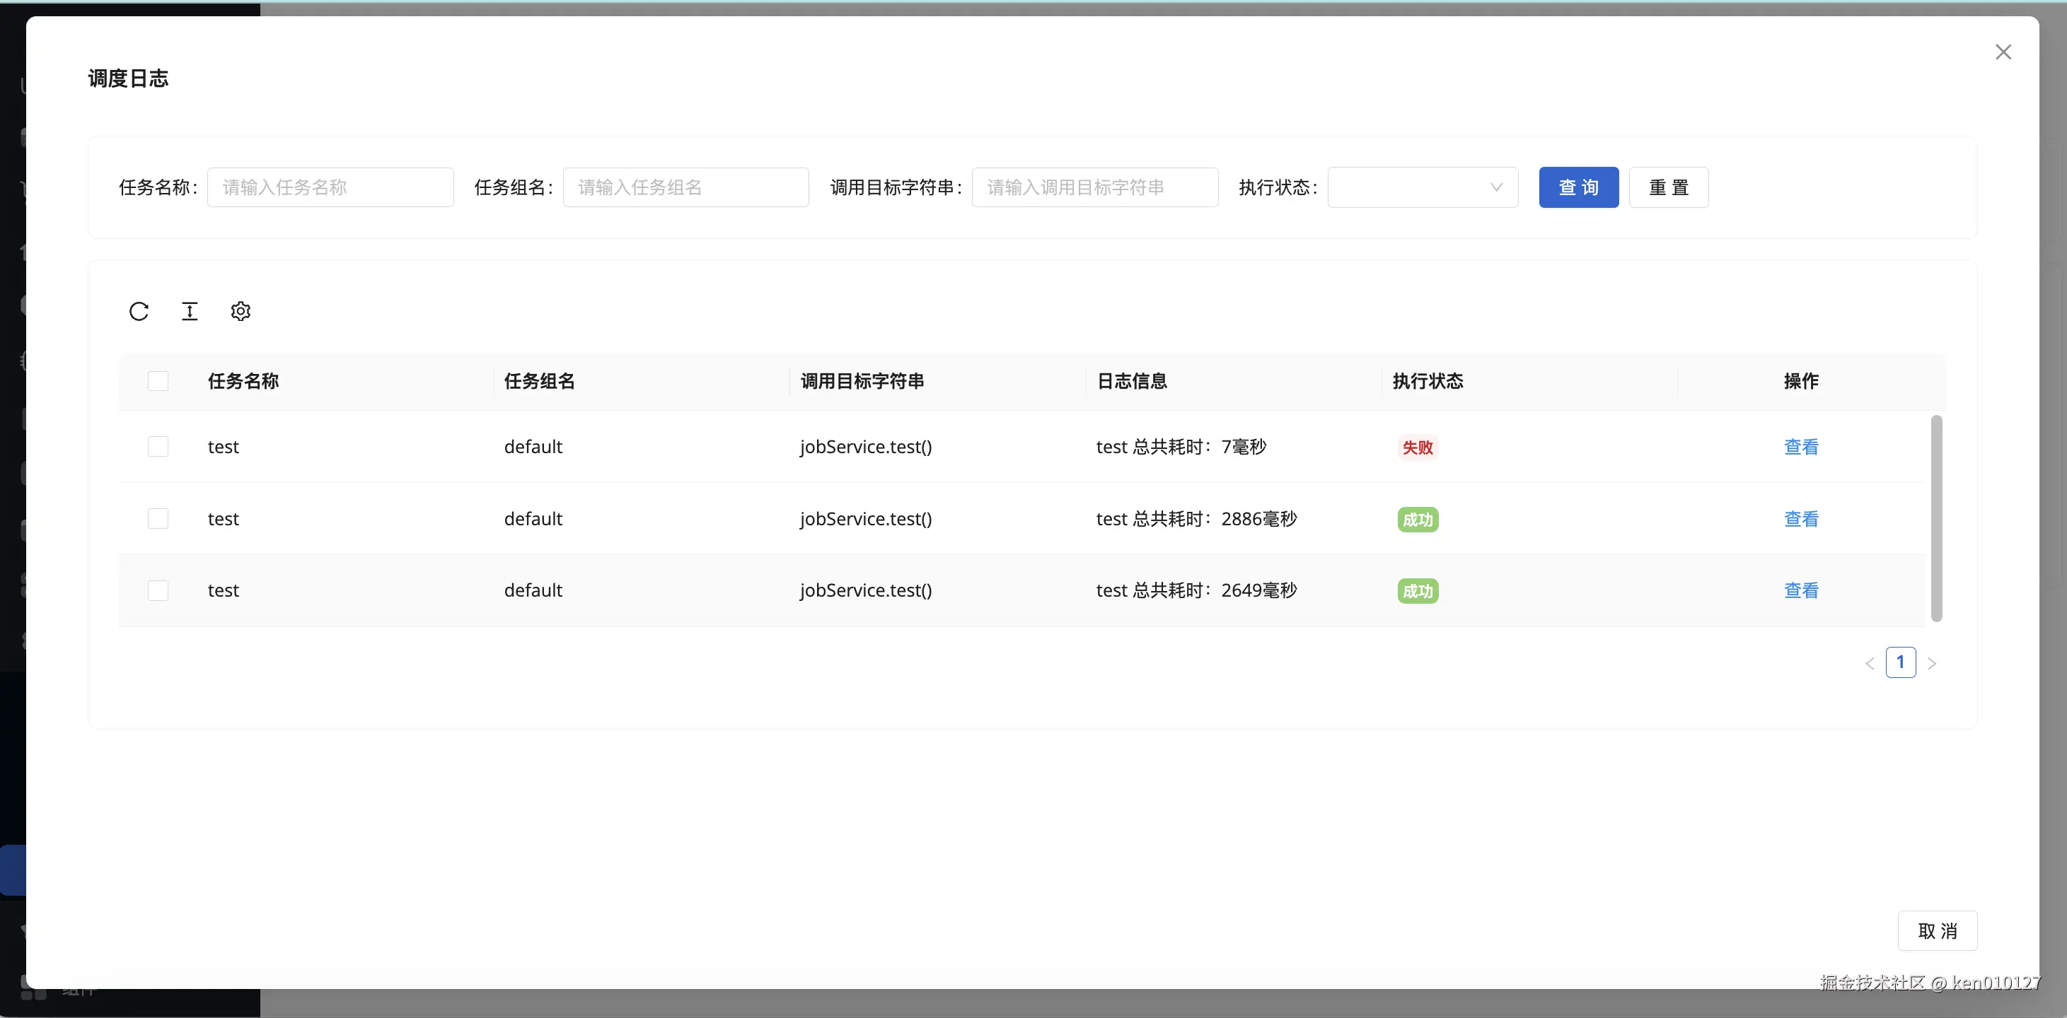The image size is (2067, 1018).
Task: Click the 重置 reset button
Action: 1668,188
